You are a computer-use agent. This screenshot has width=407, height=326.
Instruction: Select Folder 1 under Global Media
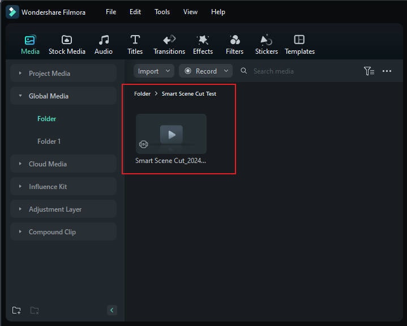tap(49, 141)
